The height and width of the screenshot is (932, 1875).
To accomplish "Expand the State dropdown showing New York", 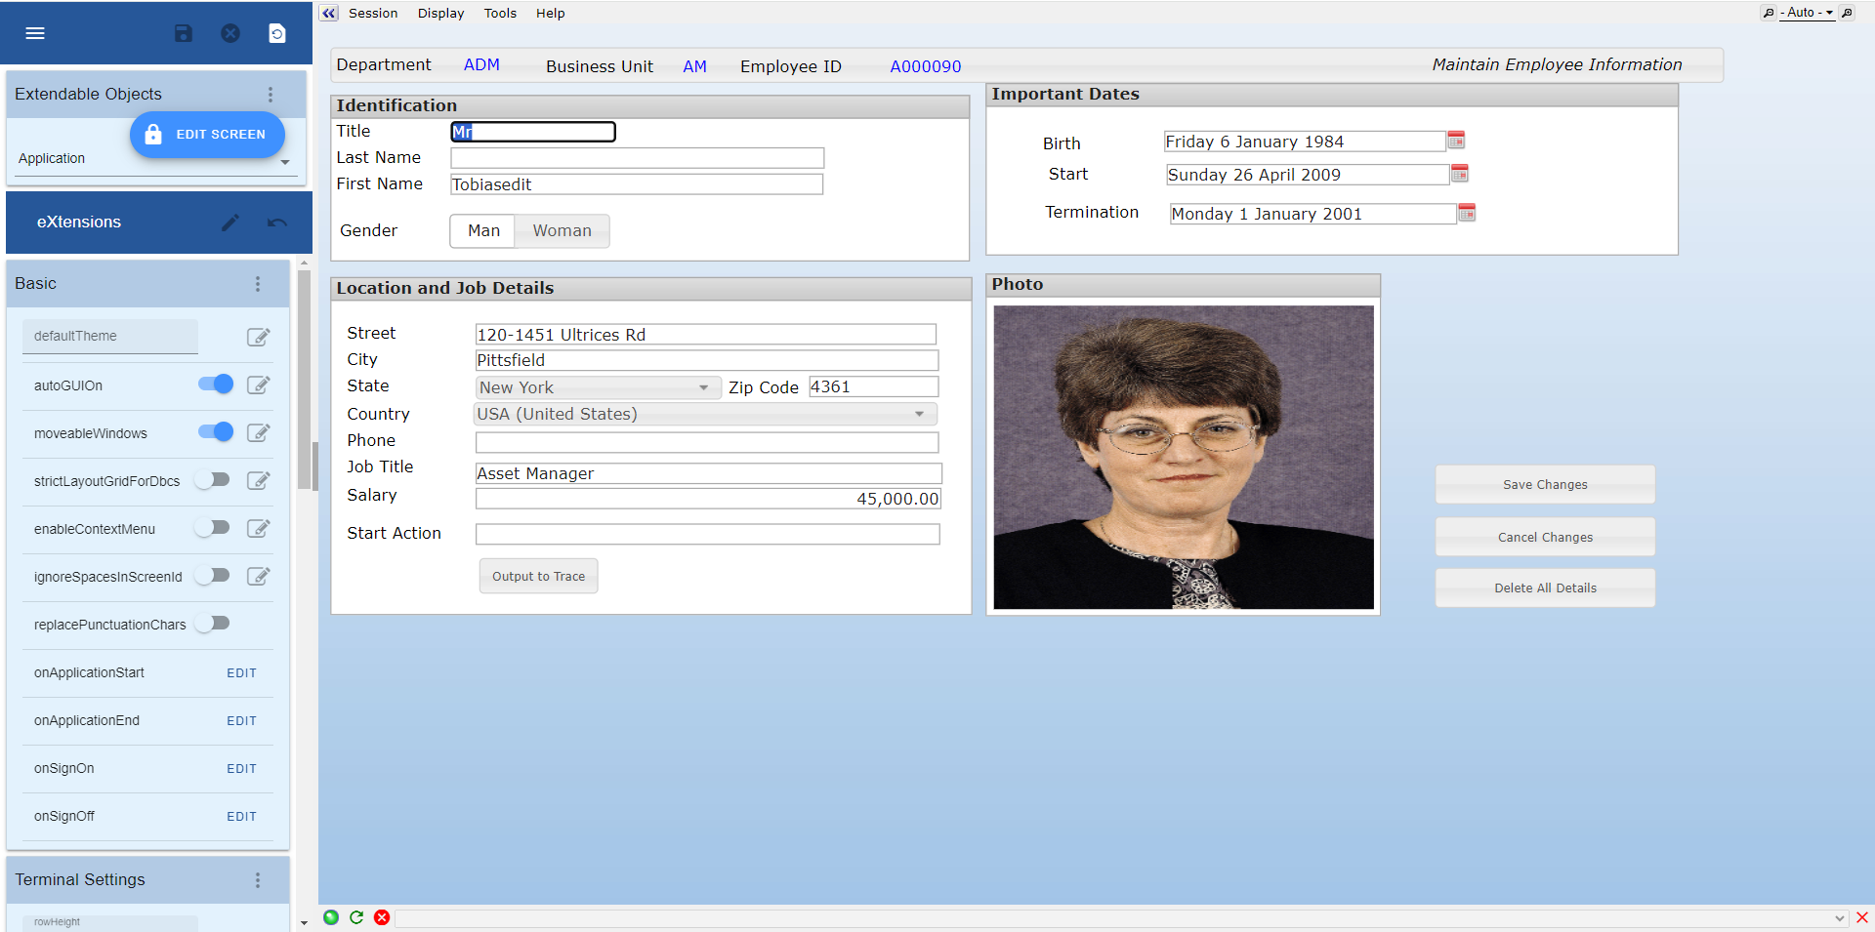I will pyautogui.click(x=703, y=387).
